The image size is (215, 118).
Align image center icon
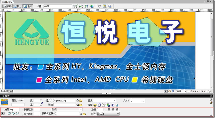tap(113, 109)
